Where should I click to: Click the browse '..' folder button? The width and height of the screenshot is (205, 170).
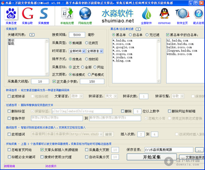(x=199, y=150)
